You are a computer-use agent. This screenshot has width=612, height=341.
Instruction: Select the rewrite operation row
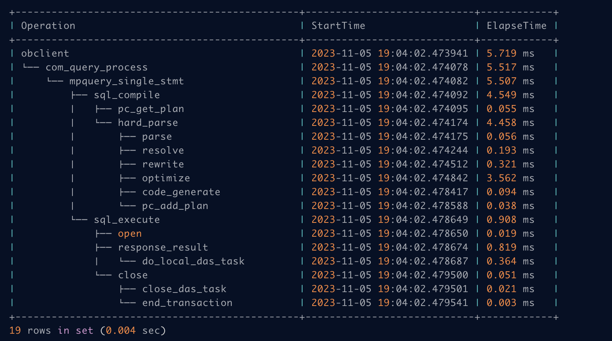(163, 164)
